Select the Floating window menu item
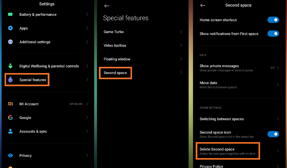 (x=117, y=59)
